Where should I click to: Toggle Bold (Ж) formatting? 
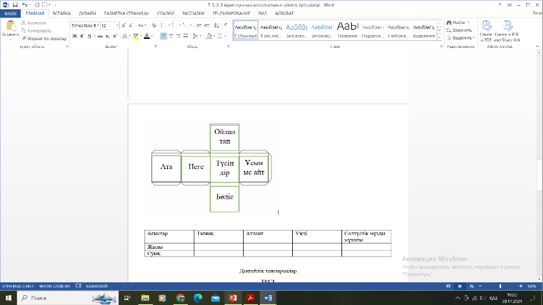74,36
